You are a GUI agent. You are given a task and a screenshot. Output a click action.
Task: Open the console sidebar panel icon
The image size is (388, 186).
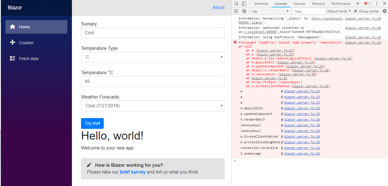(x=236, y=11)
